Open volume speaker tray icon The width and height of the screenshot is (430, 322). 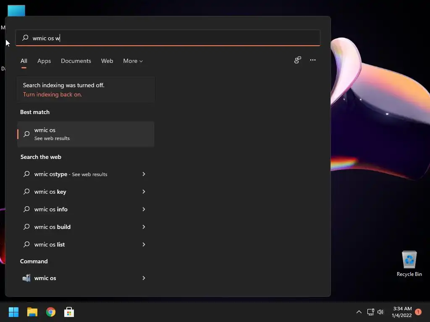coord(380,312)
